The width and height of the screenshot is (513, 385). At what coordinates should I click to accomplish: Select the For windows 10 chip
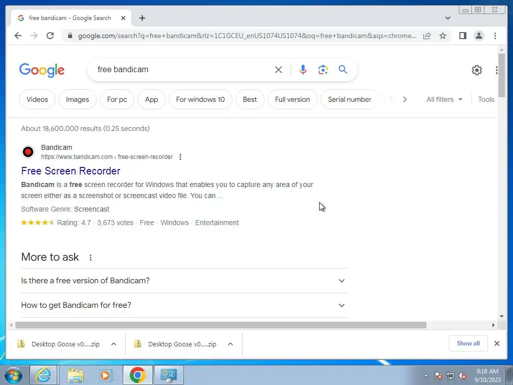[200, 100]
